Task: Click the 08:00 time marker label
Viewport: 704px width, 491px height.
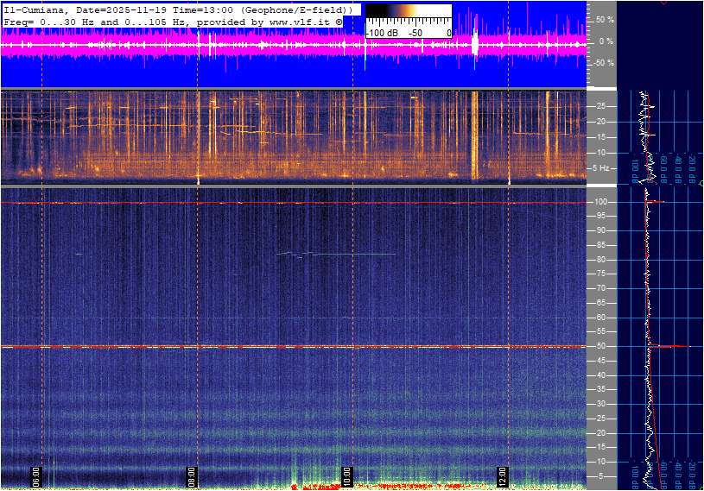Action: tap(193, 476)
